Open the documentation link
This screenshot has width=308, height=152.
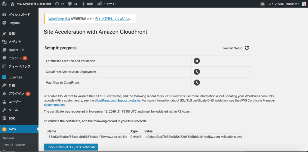pyautogui.click(x=54, y=105)
